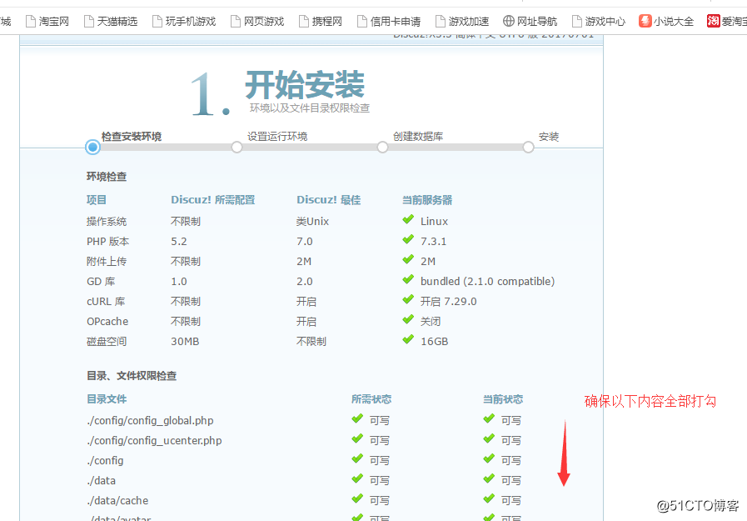Image resolution: width=747 pixels, height=521 pixels.
Task: Click the globe icon of 网址导航
Action: pyautogui.click(x=509, y=21)
